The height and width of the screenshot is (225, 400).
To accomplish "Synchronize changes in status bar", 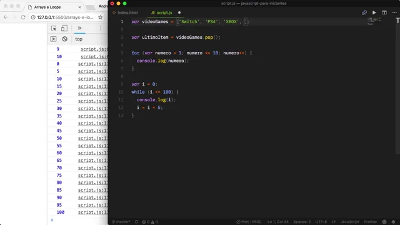I will (x=136, y=222).
